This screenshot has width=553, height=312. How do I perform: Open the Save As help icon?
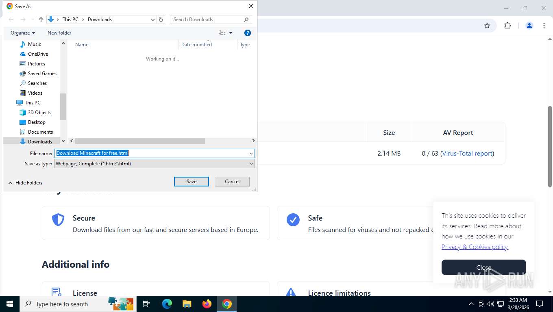coord(247,33)
